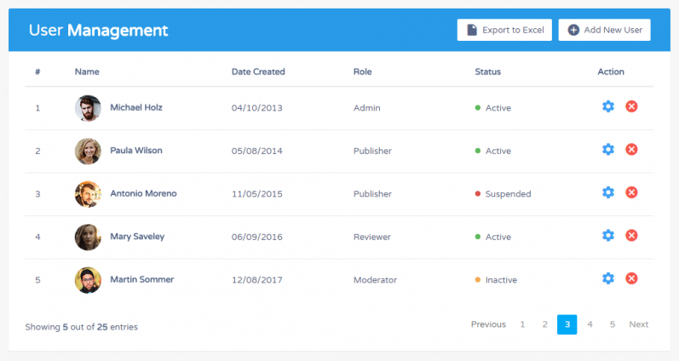Delete user Michael Holz
Viewport: 679px width, 361px height.
pyautogui.click(x=631, y=106)
